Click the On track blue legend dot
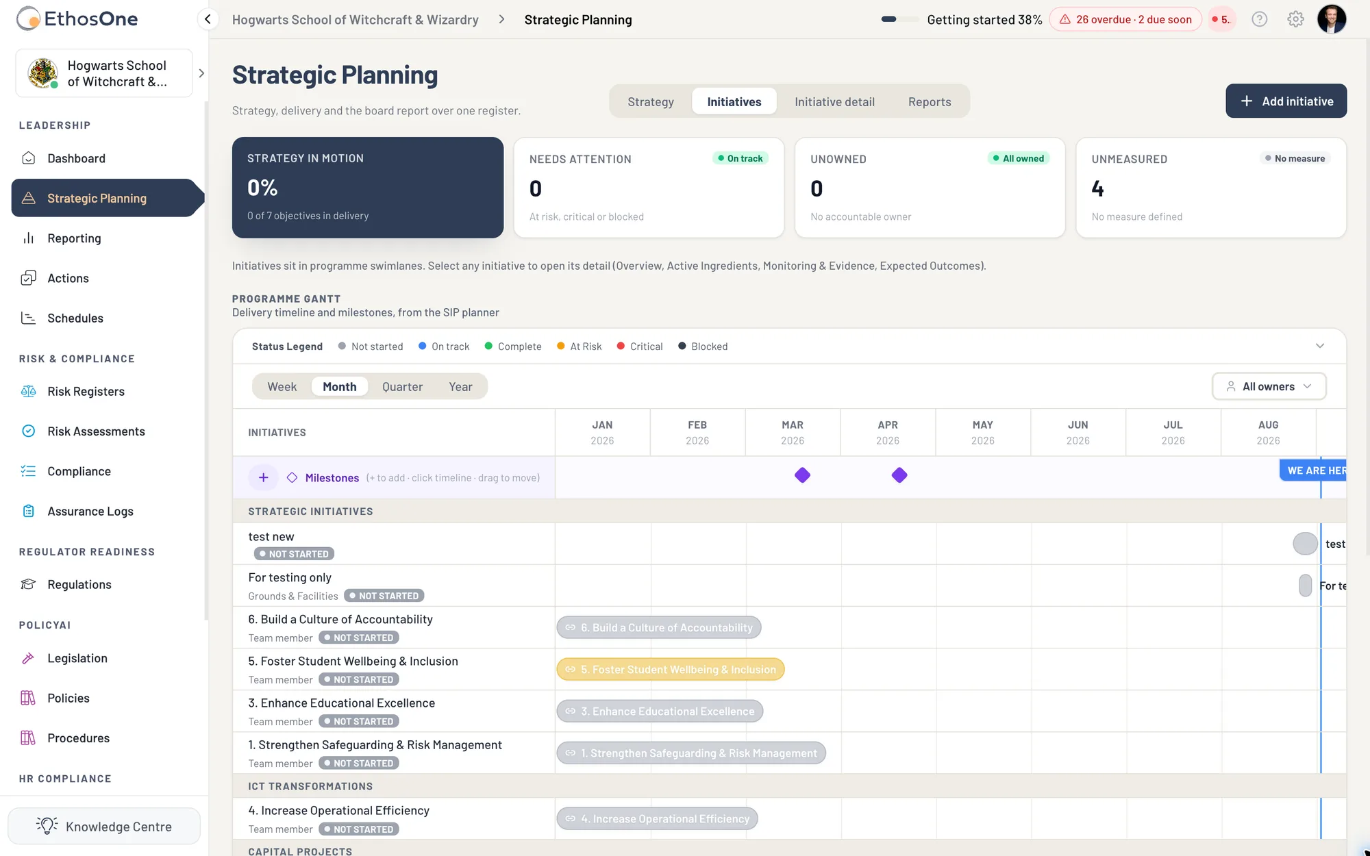Viewport: 1370px width, 856px height. [x=423, y=346]
